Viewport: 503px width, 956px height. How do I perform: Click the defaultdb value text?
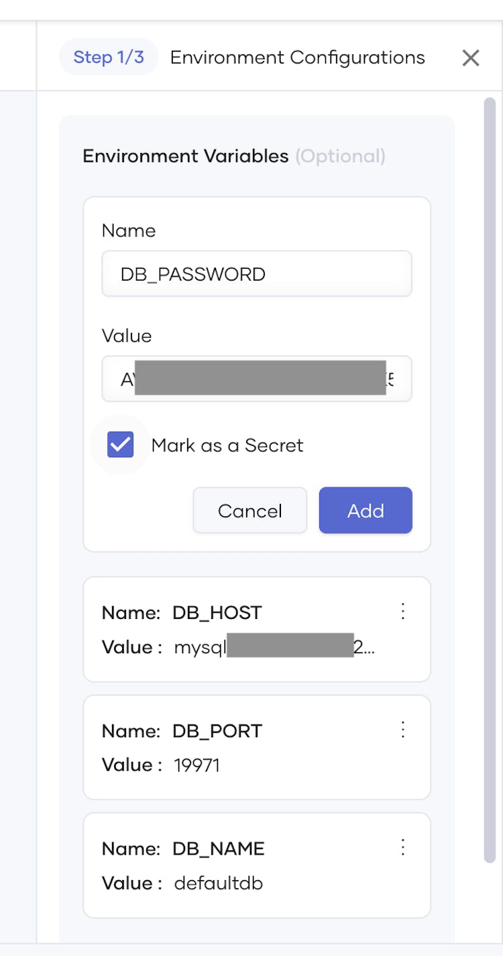pos(218,883)
